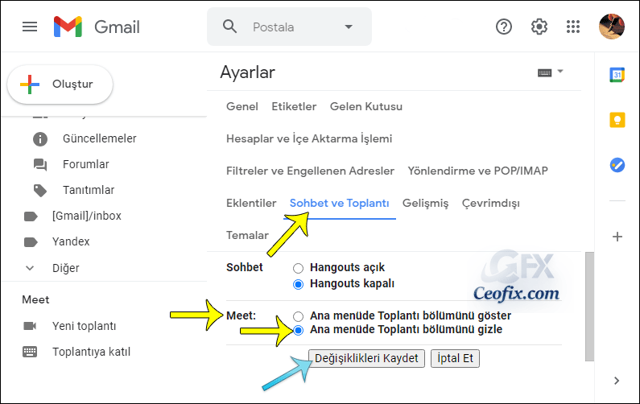Image resolution: width=640 pixels, height=404 pixels.
Task: Switch to the Temalar tab
Action: tap(247, 235)
